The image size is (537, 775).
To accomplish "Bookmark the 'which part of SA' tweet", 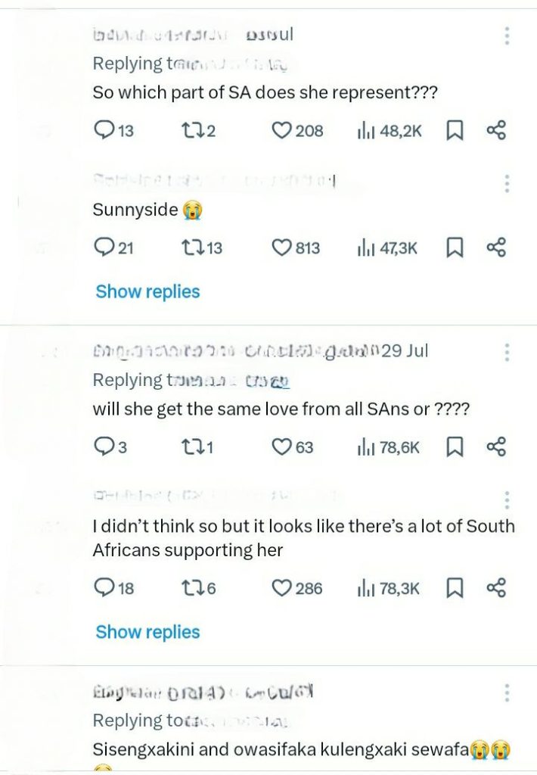I will (x=455, y=131).
